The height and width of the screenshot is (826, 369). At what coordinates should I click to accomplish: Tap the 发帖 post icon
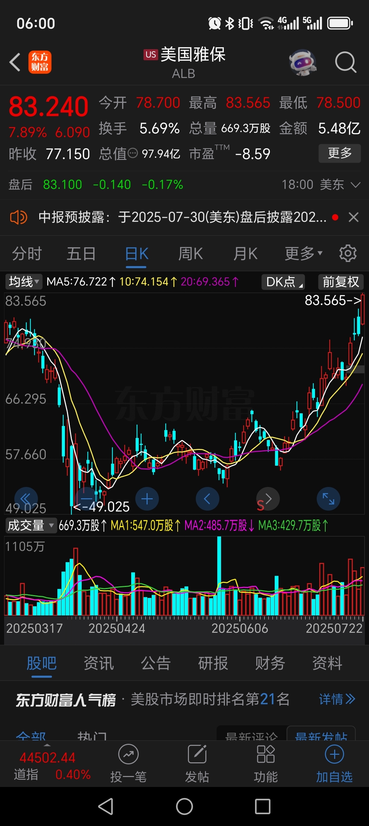[x=197, y=754]
